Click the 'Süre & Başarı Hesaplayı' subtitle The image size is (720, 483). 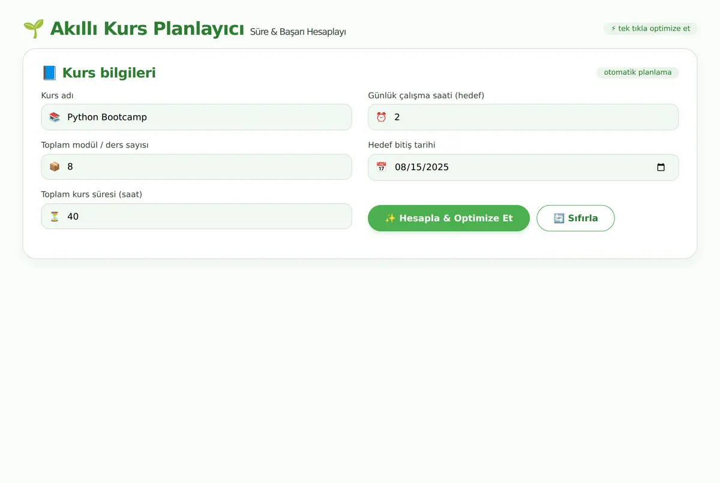coord(298,31)
